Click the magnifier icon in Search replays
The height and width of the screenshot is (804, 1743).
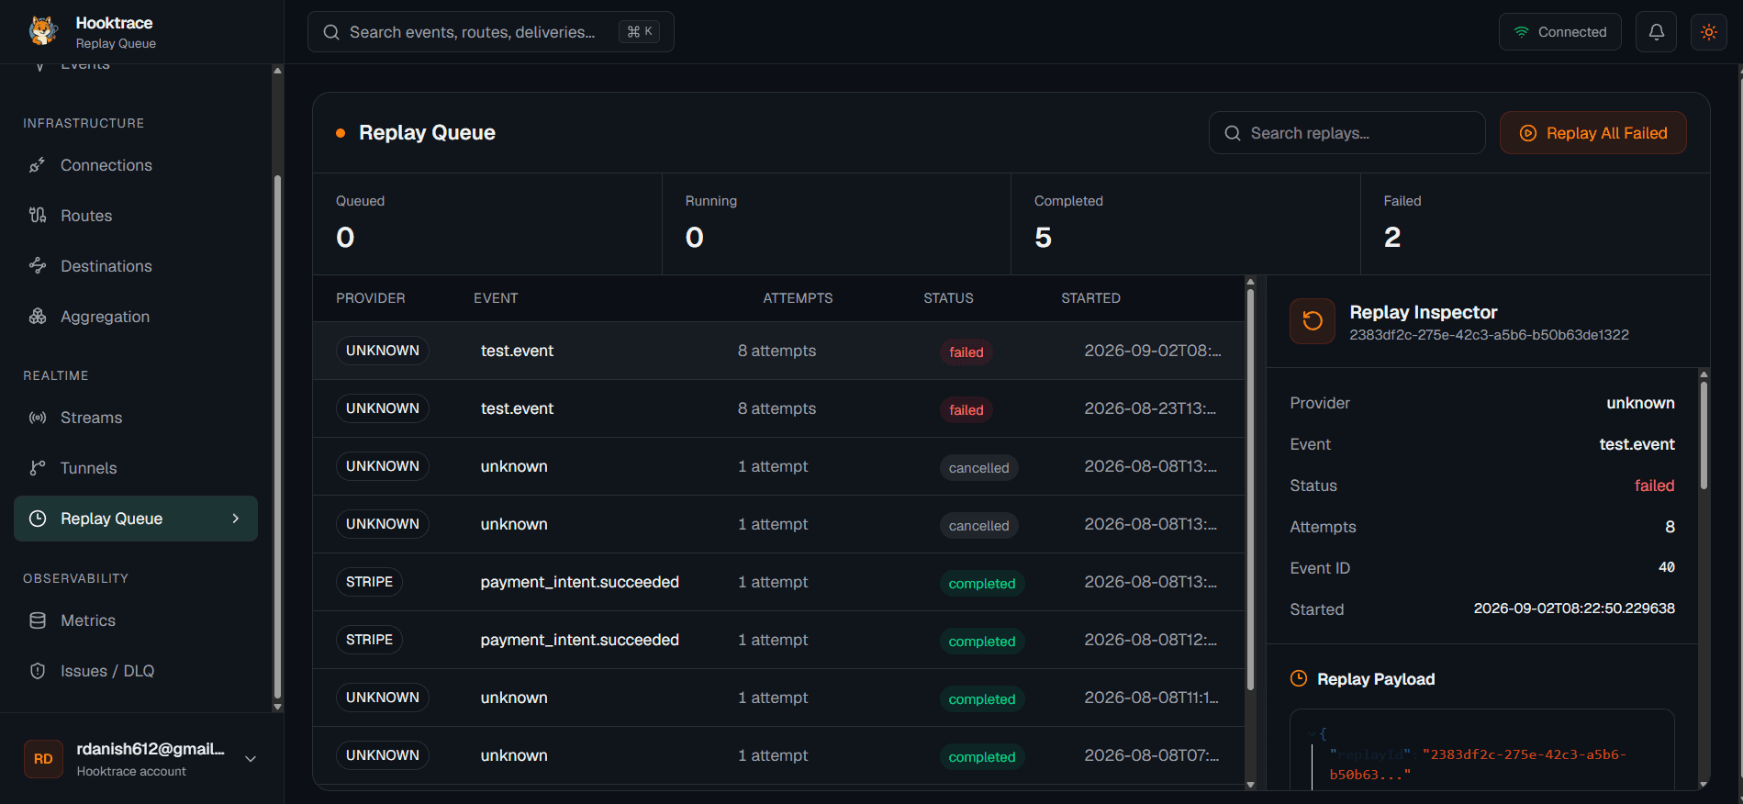pyautogui.click(x=1233, y=133)
